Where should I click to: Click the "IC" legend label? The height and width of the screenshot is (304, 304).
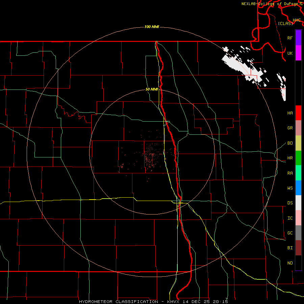point(290,218)
